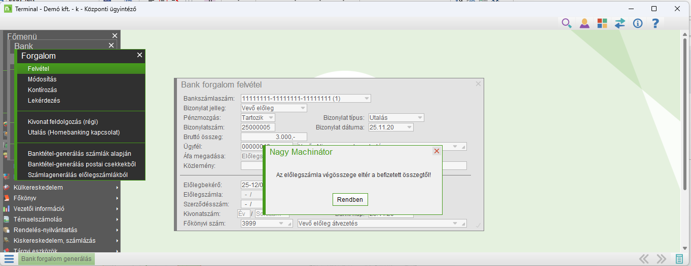This screenshot has height=266, width=691.
Task: Click the Rendben button
Action: point(350,199)
